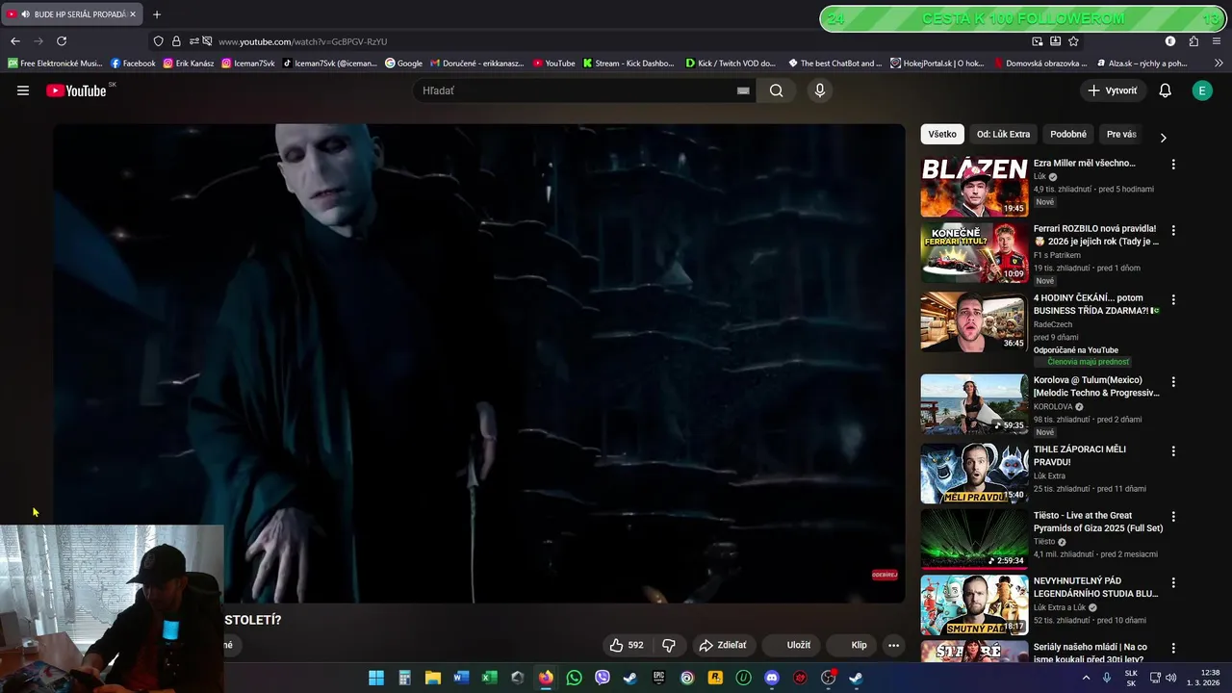Viewport: 1232px width, 693px height.
Task: Open more actions menu below video
Action: pyautogui.click(x=893, y=645)
